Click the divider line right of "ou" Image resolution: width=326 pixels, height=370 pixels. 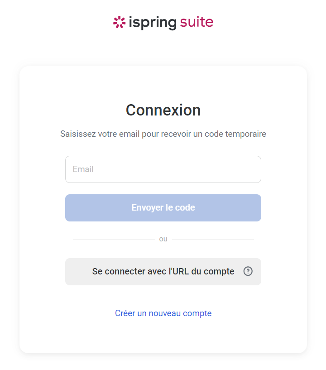(x=213, y=239)
